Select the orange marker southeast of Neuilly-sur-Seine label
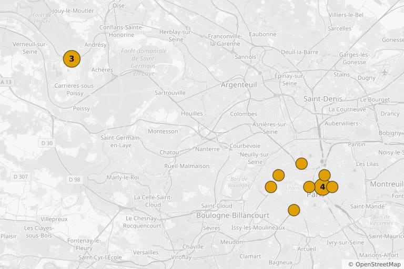 (x=278, y=175)
